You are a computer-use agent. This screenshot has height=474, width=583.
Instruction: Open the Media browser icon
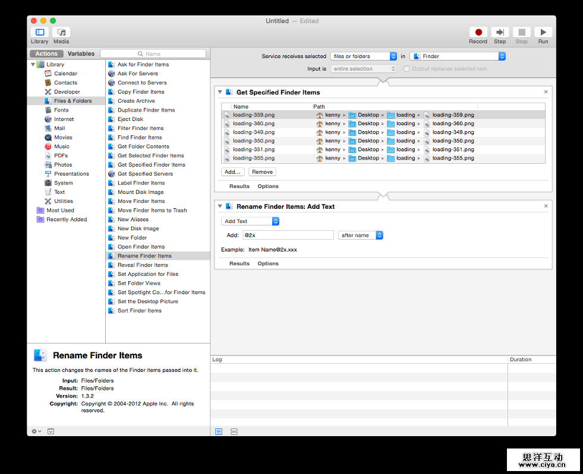61,33
